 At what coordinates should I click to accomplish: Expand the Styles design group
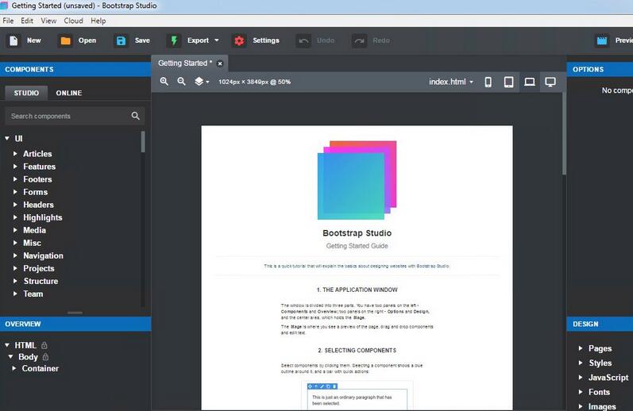pos(581,363)
